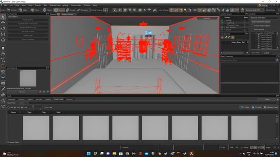This screenshot has height=157, width=280.
Task: Toggle the Lock Cam checkbox in Assets
Action: (x=43, y=108)
